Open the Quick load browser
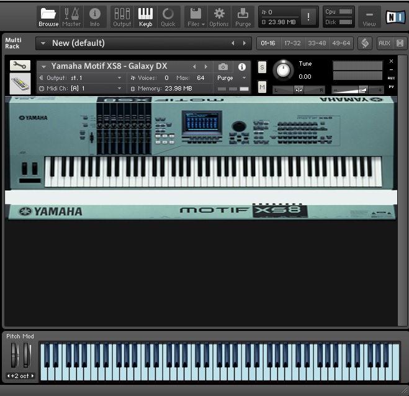 click(x=168, y=17)
